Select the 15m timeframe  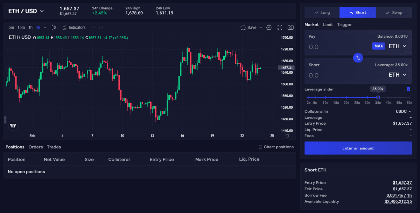pos(21,28)
